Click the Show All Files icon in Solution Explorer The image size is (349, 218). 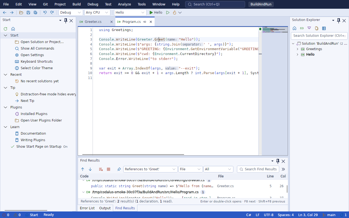(x=317, y=28)
